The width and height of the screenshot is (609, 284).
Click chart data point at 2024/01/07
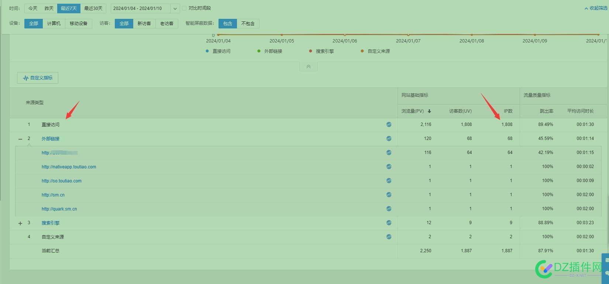[408, 35]
